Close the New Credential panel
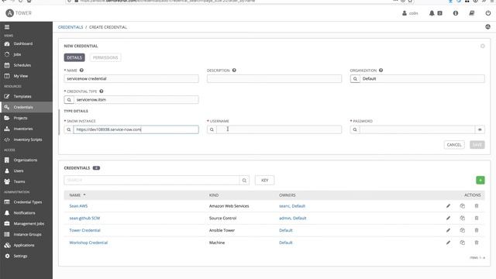The width and height of the screenshot is (496, 279). (x=482, y=46)
